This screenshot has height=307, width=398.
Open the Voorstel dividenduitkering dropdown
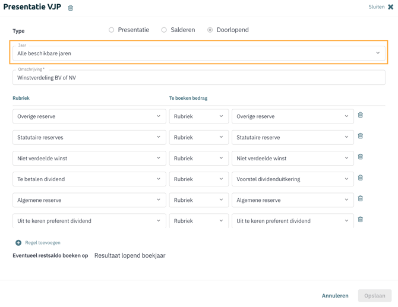tap(292, 179)
